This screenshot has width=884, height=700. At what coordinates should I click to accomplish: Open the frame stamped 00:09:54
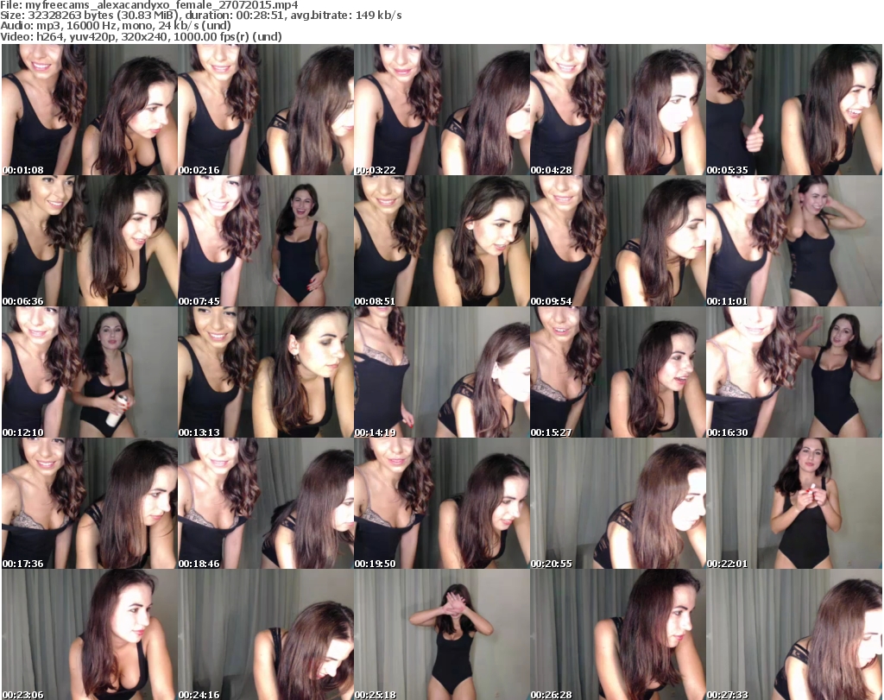(x=617, y=241)
